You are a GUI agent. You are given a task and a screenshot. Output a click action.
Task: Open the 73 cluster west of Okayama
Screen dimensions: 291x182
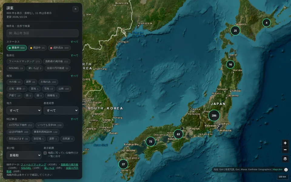[x=151, y=142]
